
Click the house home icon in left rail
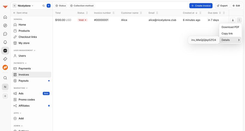pos(5,17)
